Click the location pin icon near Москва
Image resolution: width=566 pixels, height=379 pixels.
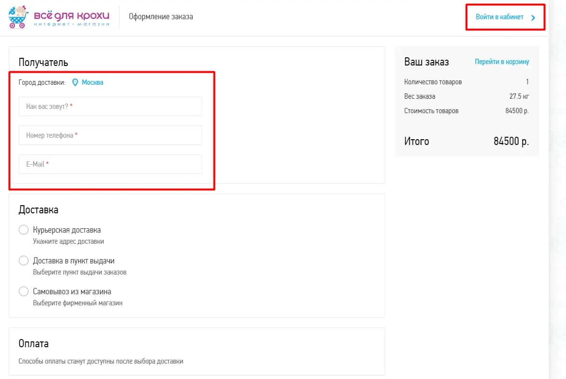[x=75, y=82]
